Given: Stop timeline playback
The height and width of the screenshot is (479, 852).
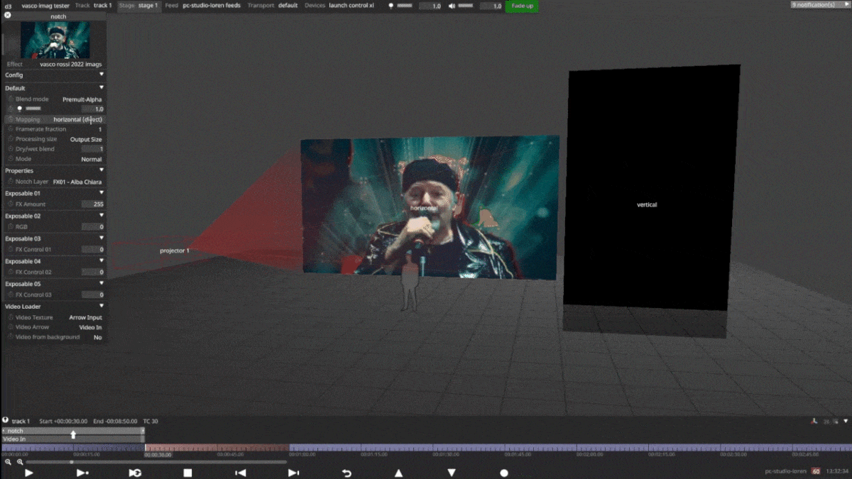Looking at the screenshot, I should [x=187, y=473].
